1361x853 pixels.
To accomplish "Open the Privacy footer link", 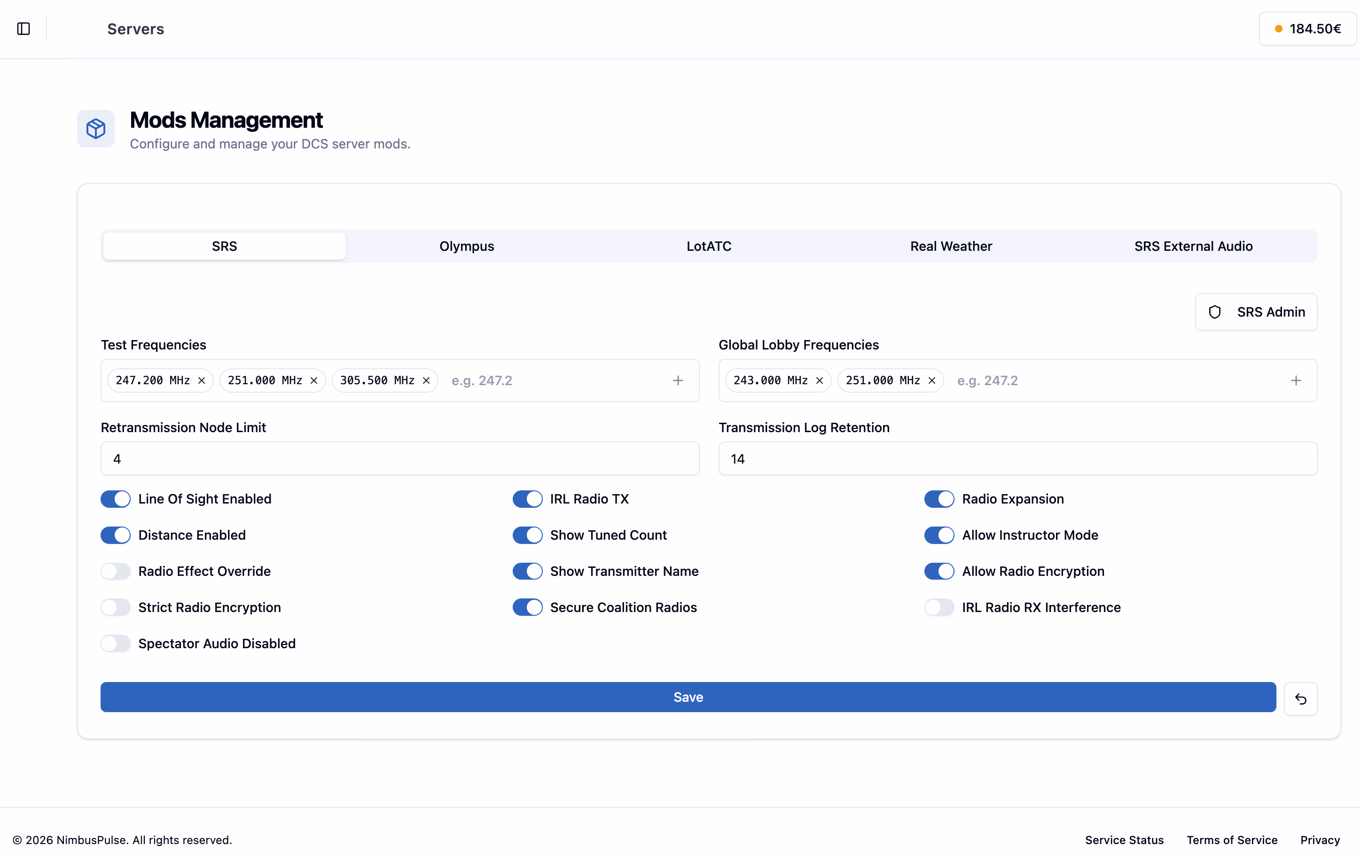I will pyautogui.click(x=1320, y=840).
